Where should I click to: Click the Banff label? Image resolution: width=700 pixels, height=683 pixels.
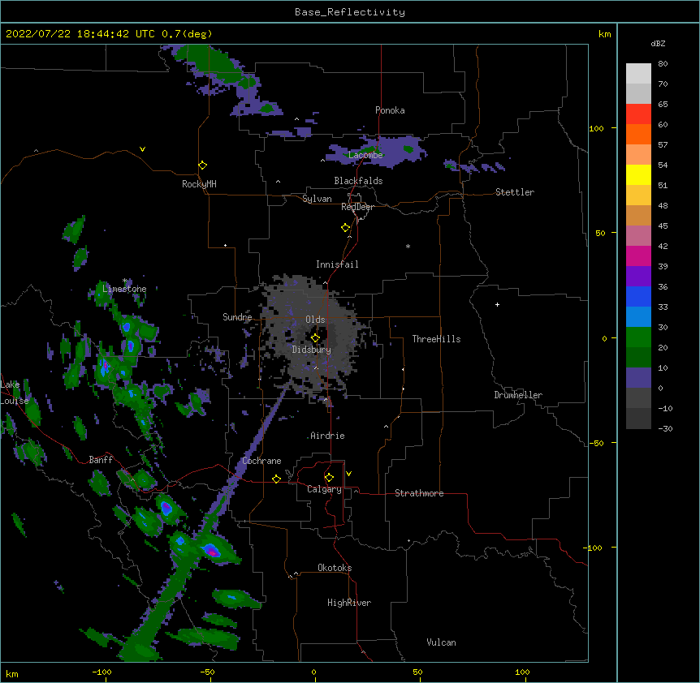click(101, 460)
